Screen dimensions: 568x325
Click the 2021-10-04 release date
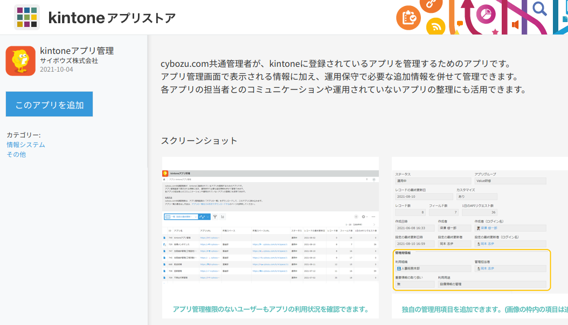[x=57, y=69]
